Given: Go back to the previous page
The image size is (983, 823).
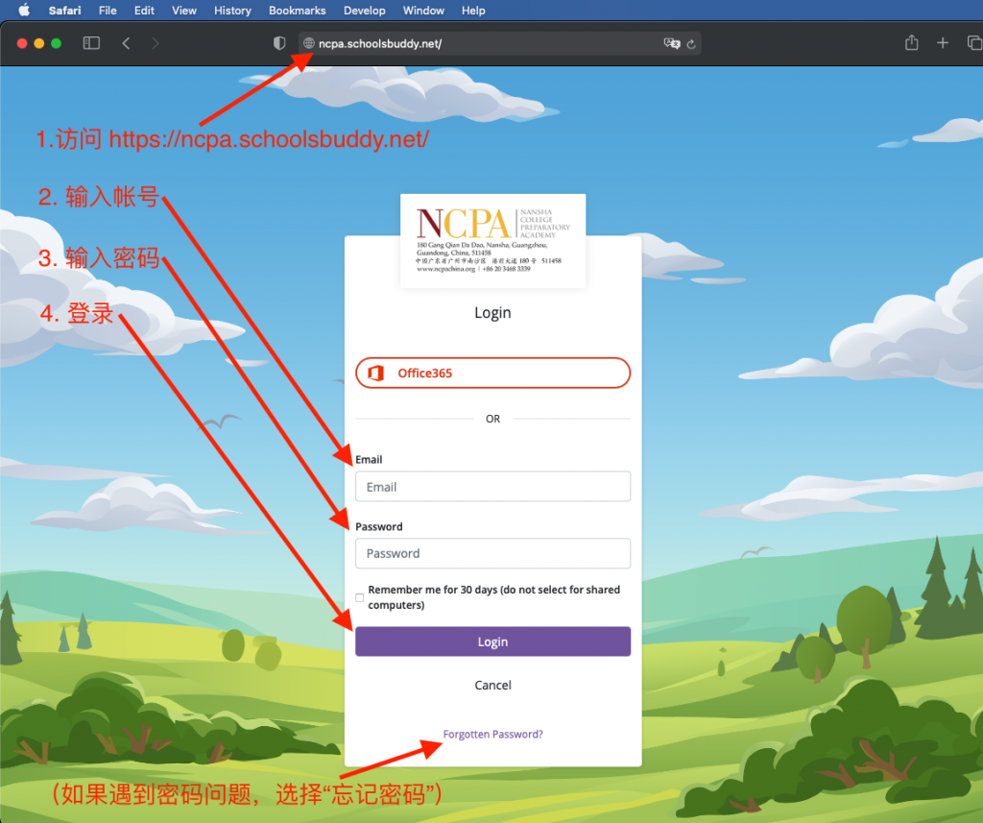Looking at the screenshot, I should pos(126,43).
